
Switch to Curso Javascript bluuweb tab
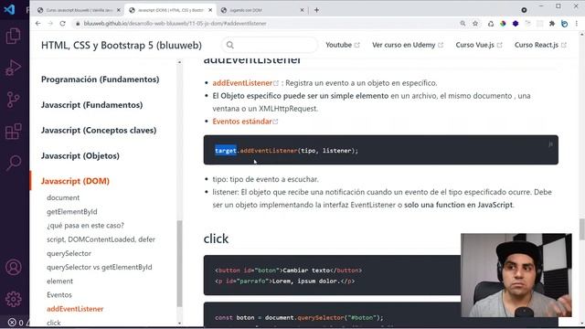tap(80, 10)
